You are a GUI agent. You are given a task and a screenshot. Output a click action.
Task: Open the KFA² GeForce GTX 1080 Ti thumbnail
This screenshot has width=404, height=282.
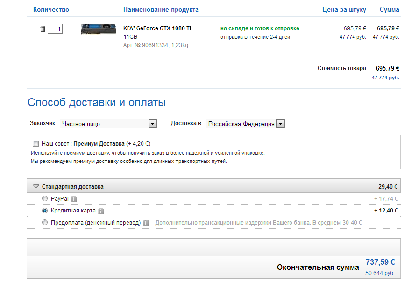(99, 29)
